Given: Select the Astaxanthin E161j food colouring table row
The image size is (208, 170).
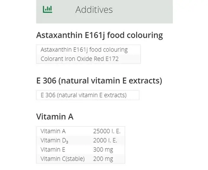Looking at the screenshot, I should 88,50.
